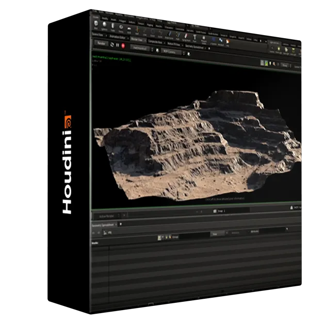
Task: Add new tab next to lower Geometry Spreadsheet
Action: (121, 224)
